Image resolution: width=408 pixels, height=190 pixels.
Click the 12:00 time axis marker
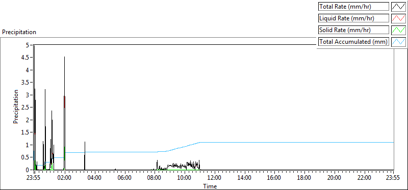point(214,178)
